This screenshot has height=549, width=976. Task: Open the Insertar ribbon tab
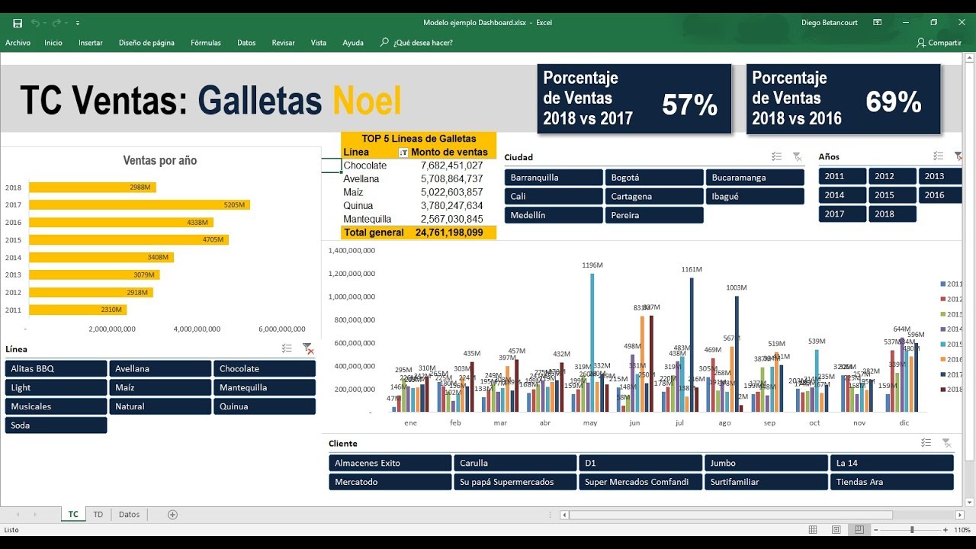point(90,43)
